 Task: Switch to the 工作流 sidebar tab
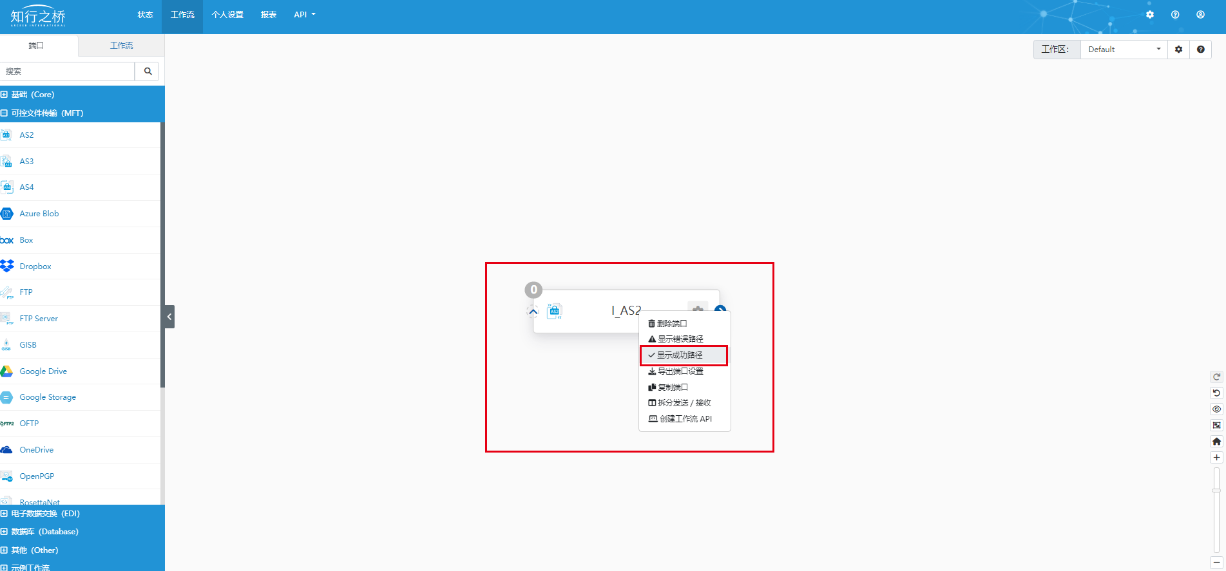[121, 46]
